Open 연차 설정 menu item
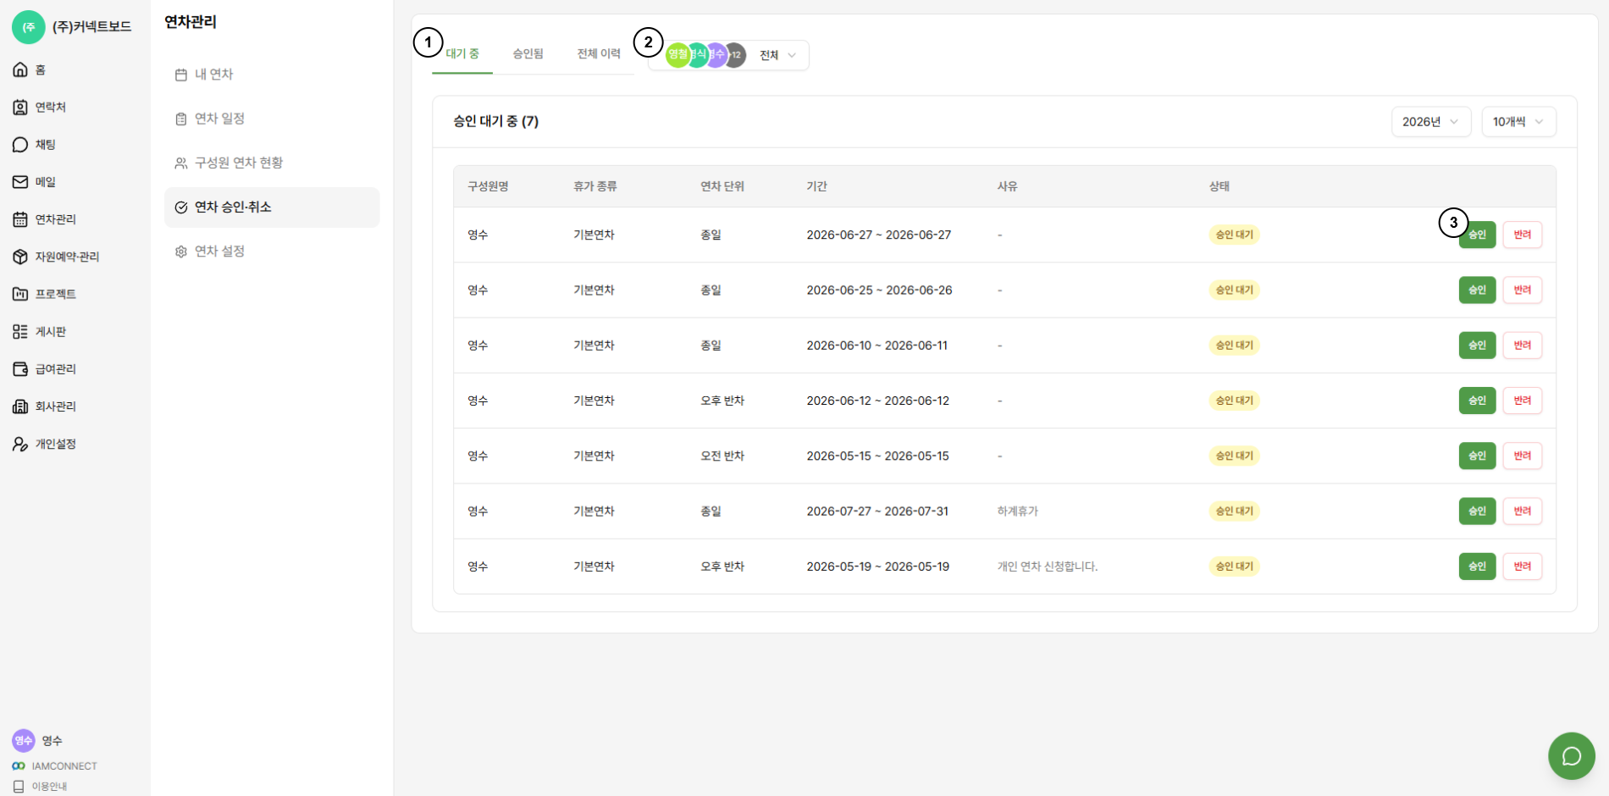 (x=272, y=252)
